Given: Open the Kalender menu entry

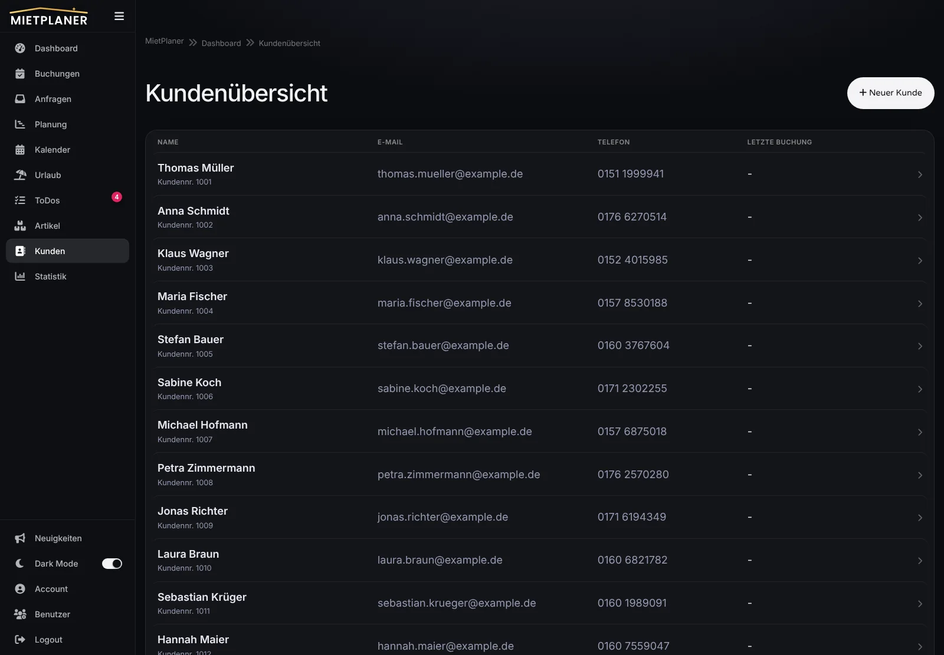Looking at the screenshot, I should [x=67, y=150].
